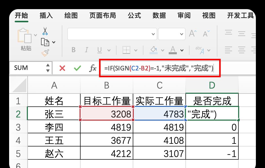Click the Paste clipboard icon

(x=25, y=35)
